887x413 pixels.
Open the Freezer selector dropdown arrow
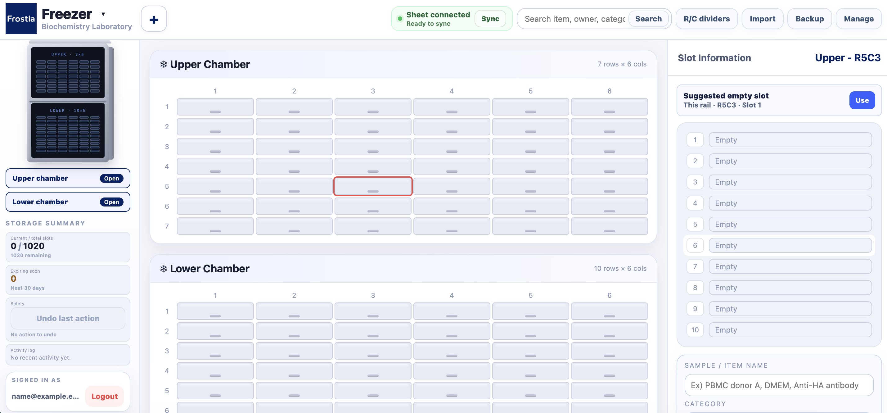(103, 14)
